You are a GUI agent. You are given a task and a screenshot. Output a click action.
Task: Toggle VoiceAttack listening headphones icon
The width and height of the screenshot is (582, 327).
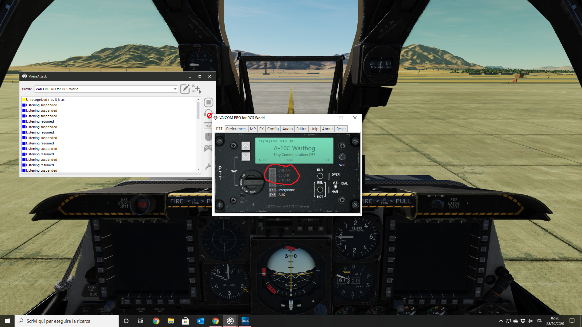click(x=208, y=114)
